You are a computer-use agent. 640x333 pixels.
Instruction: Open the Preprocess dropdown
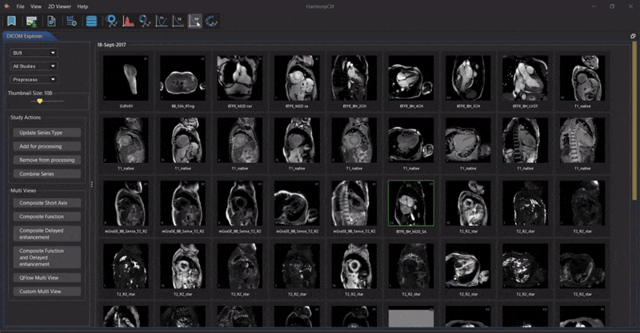[34, 80]
